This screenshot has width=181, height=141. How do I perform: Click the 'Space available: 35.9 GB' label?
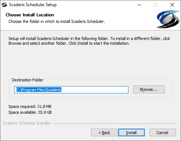coord(30,112)
